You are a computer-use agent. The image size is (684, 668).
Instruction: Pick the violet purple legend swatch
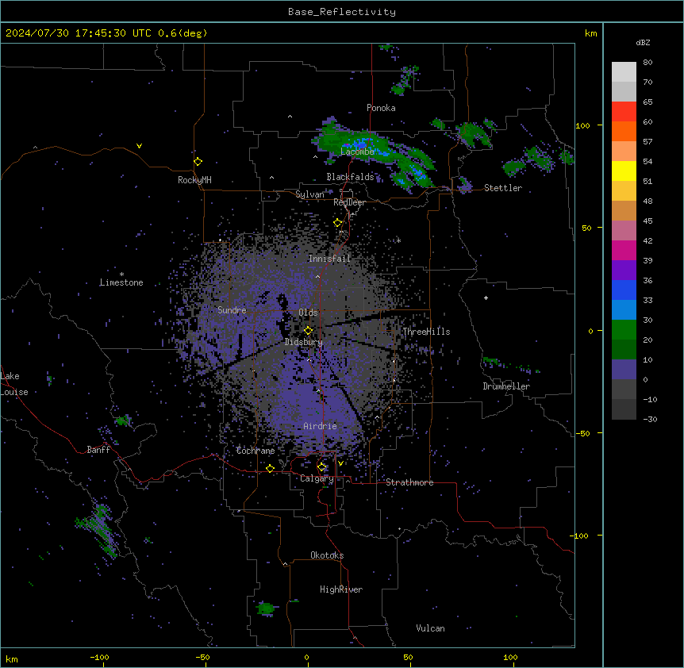point(624,270)
